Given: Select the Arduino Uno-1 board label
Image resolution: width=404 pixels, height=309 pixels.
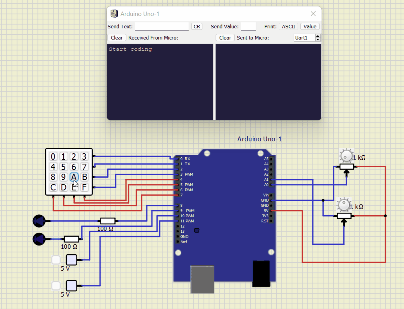Looking at the screenshot, I should click(x=260, y=139).
